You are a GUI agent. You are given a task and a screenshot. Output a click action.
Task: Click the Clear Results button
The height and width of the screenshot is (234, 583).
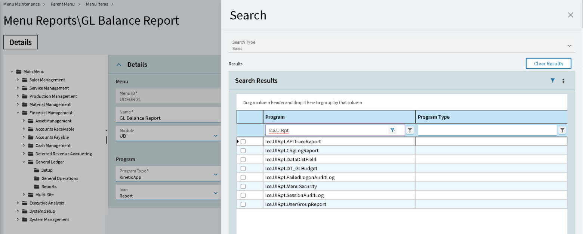548,63
